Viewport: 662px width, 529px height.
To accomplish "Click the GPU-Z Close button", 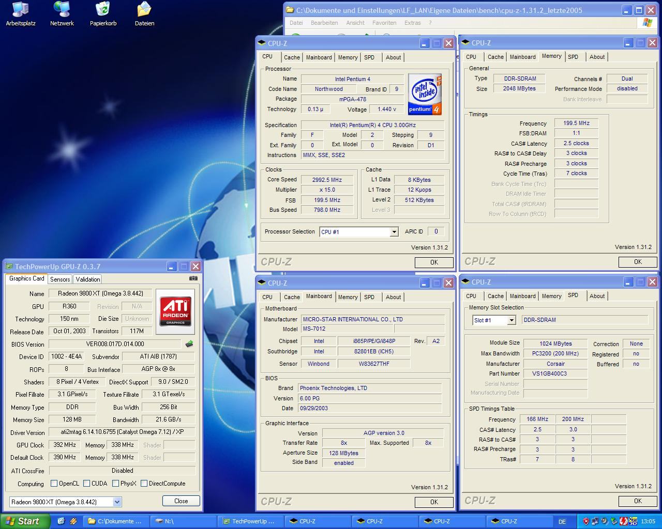I will pyautogui.click(x=181, y=501).
